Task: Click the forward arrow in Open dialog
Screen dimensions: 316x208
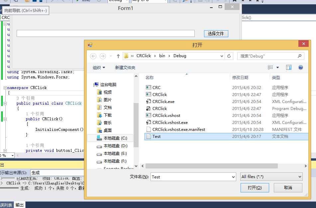Action: [103, 56]
